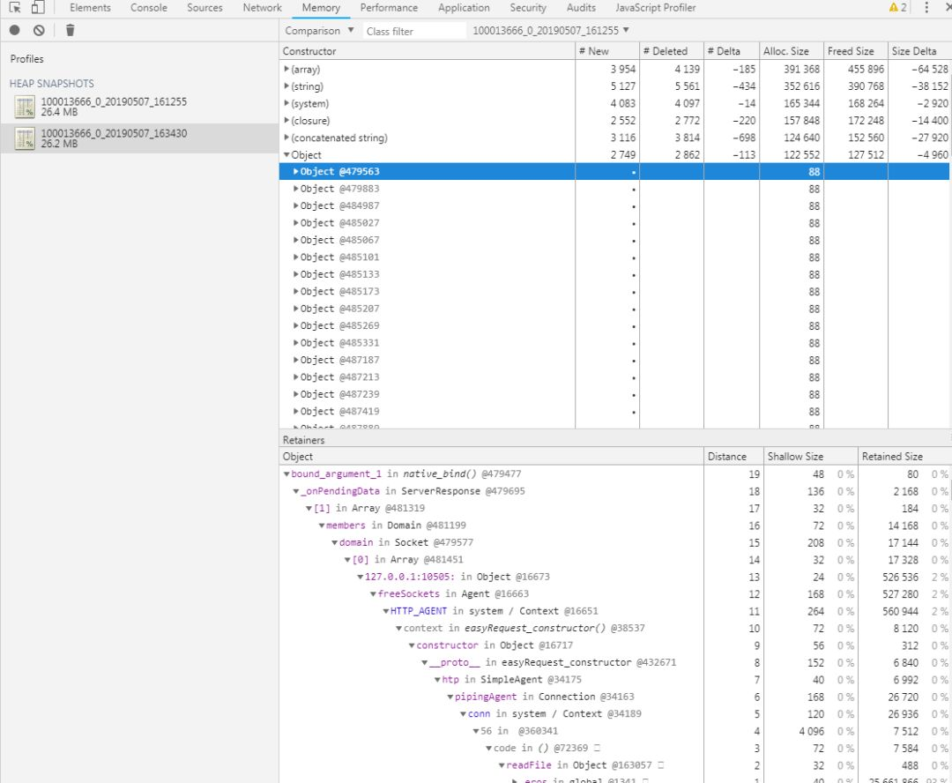The height and width of the screenshot is (783, 952).
Task: Click the clear all profiles icon
Action: click(x=39, y=30)
